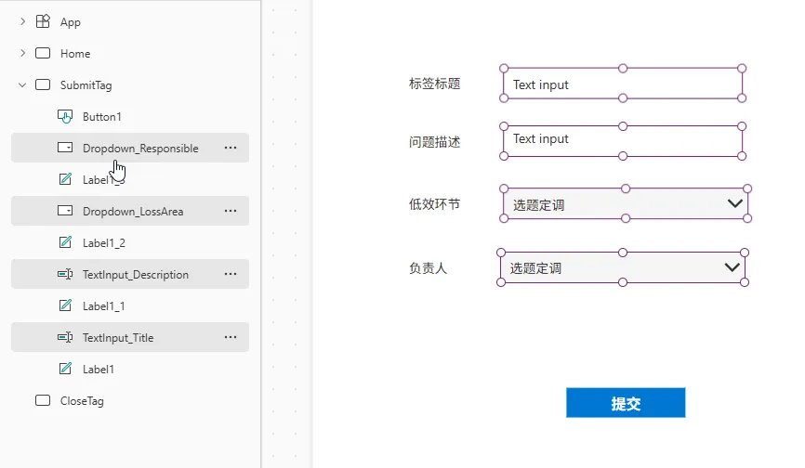Open the 低效环节 dropdown arrow
The height and width of the screenshot is (468, 805).
point(735,203)
